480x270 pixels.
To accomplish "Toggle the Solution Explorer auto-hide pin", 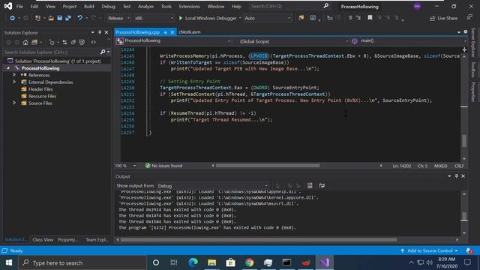I will click(x=100, y=32).
